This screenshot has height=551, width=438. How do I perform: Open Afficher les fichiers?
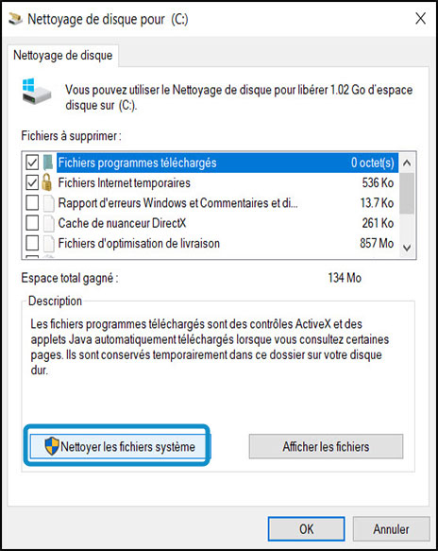click(x=326, y=446)
